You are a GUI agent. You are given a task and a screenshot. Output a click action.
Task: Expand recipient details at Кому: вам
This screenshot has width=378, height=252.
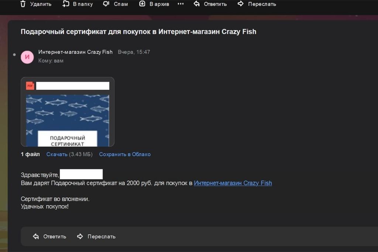pos(51,61)
